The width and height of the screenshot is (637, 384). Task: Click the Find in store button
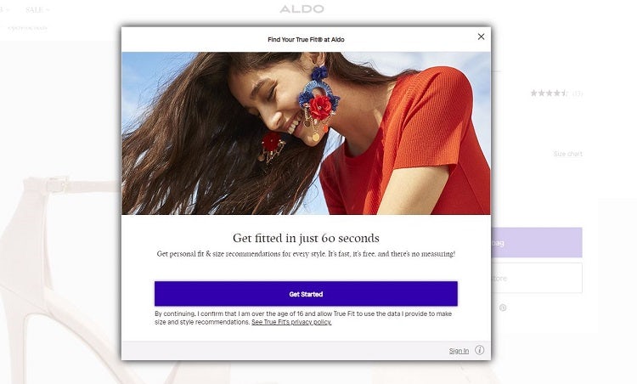[x=537, y=278]
